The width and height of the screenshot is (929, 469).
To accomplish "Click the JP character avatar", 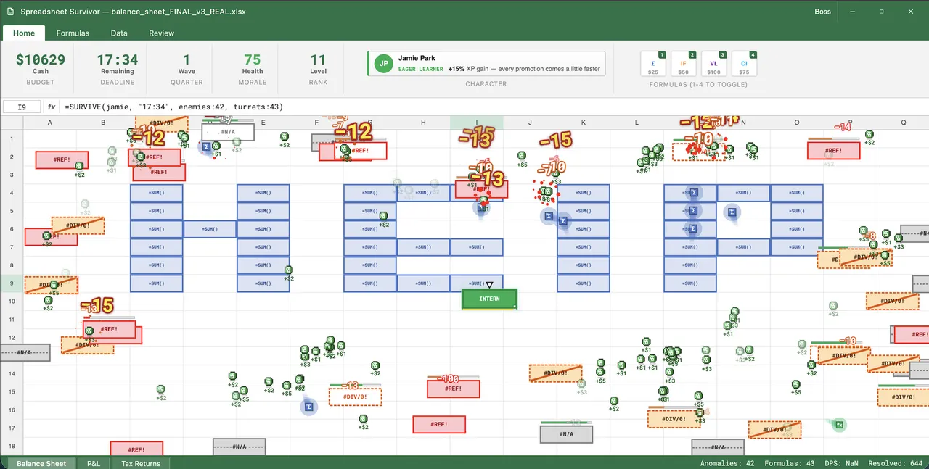I will [x=383, y=63].
